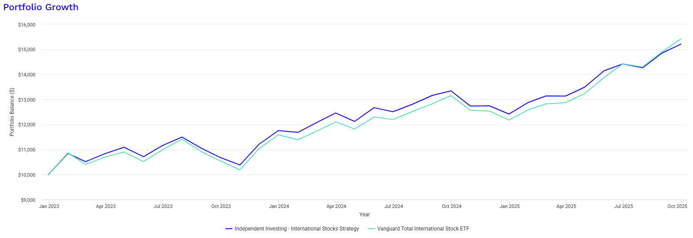This screenshot has width=693, height=238.
Task: Toggle the Independent Investing International Stocks Strategy legend label
Action: tap(296, 229)
